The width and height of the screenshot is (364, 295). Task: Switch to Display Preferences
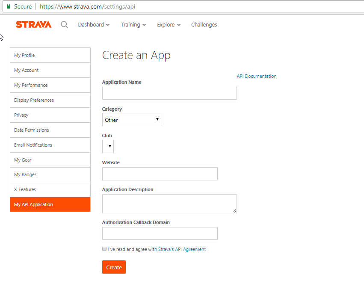[x=50, y=100]
